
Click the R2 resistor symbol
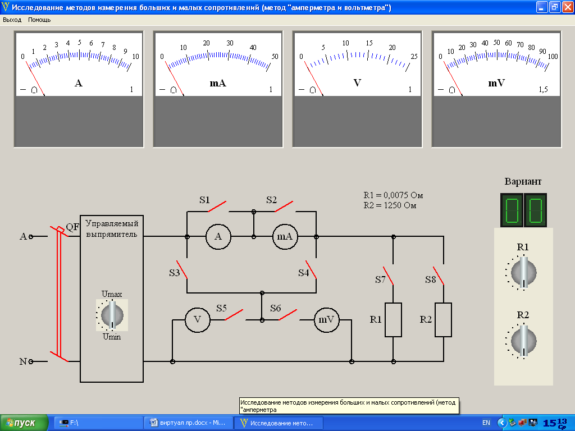443,319
